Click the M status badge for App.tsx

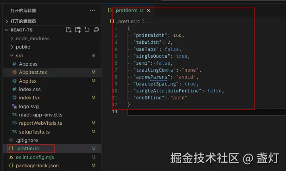coord(93,80)
